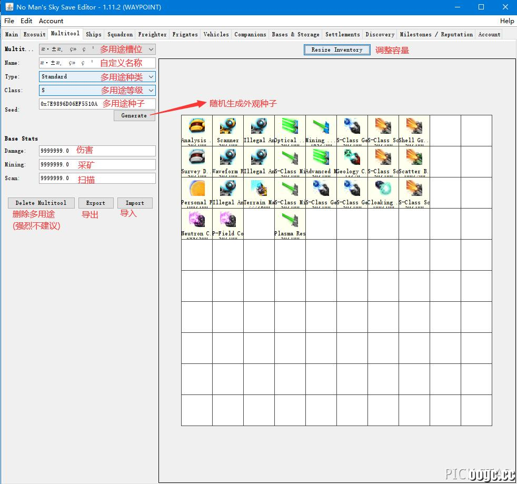This screenshot has width=517, height=484.
Task: Select the Optical Drill item
Action: [290, 131]
